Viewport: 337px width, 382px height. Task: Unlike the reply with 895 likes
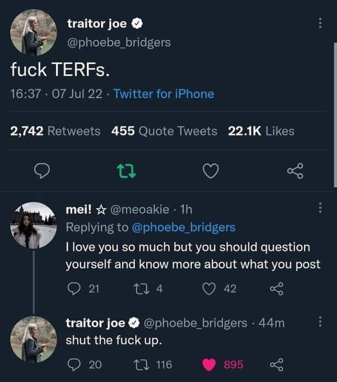pyautogui.click(x=209, y=364)
